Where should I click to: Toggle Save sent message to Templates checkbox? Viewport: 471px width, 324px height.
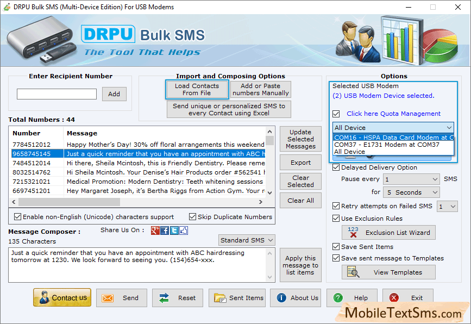click(336, 258)
